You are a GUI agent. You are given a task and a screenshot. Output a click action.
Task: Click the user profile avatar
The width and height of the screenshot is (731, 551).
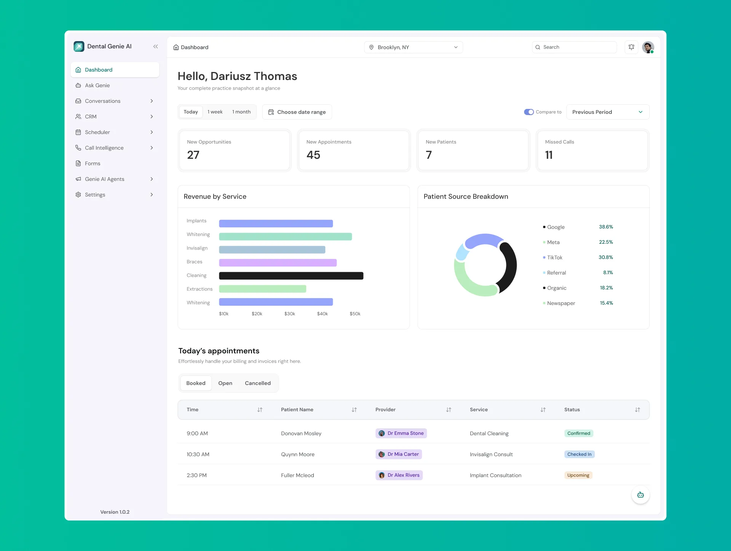pos(648,47)
